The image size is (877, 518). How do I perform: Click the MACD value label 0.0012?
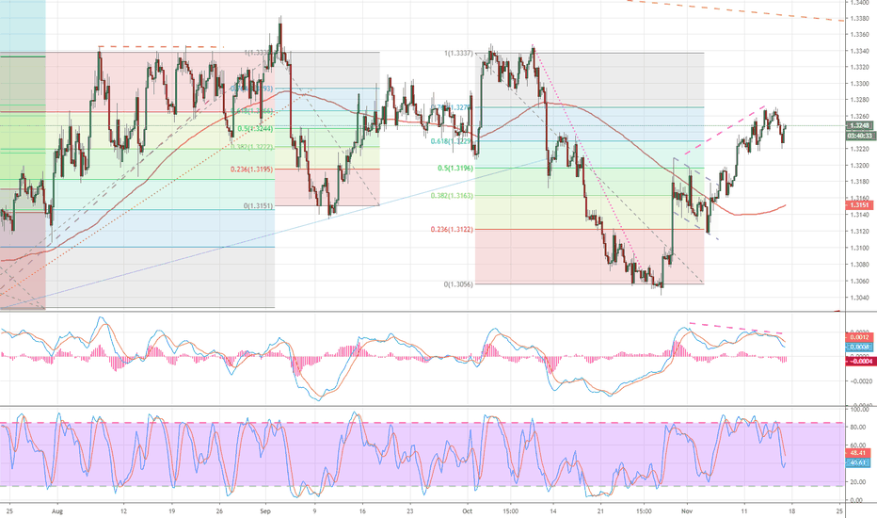(857, 336)
